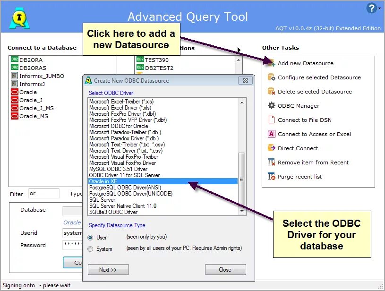Open the dropdown arrow next to help icon

(x=380, y=9)
